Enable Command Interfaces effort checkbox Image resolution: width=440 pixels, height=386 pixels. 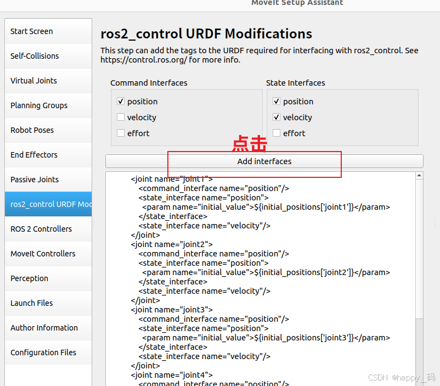coord(121,133)
